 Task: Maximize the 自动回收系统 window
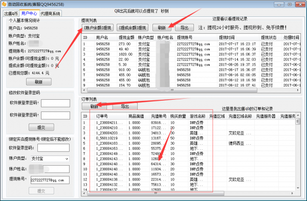[290, 4]
